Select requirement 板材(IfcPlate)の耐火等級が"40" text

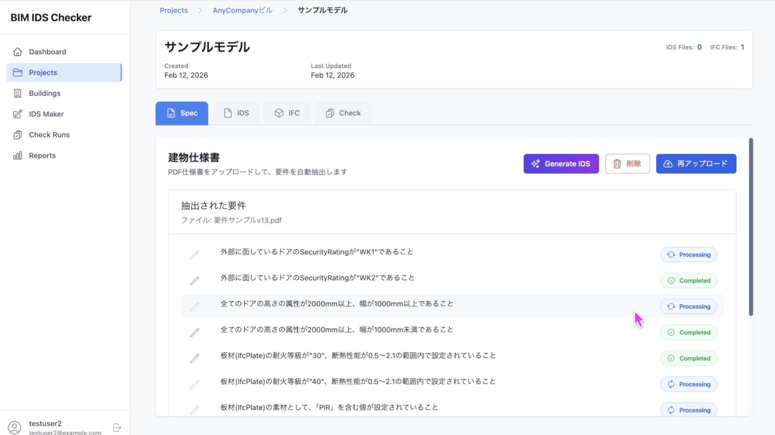click(x=358, y=382)
